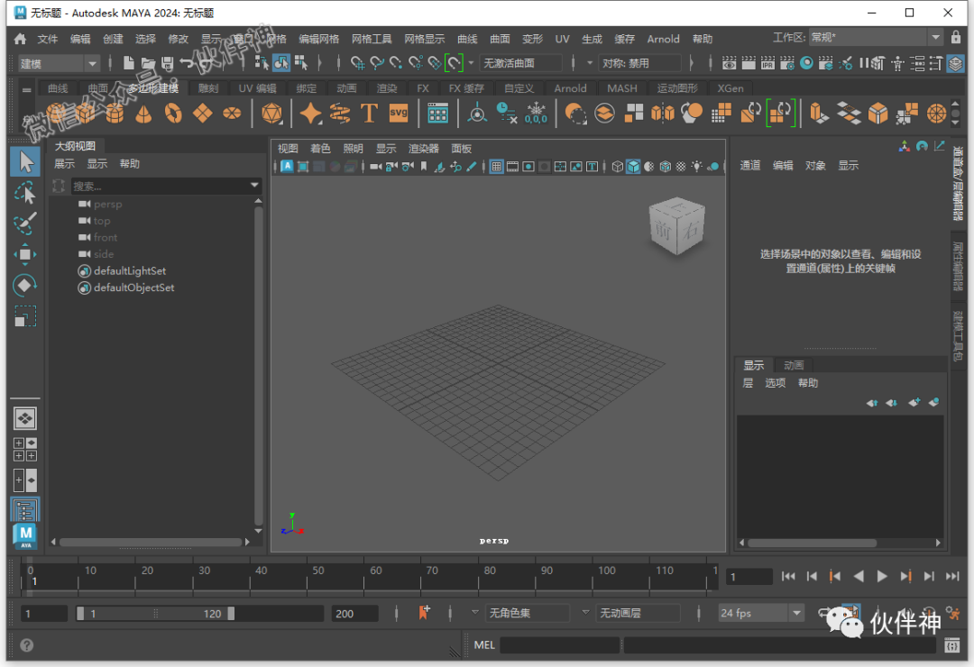
Task: Switch to the MASH shelf tab
Action: point(621,88)
